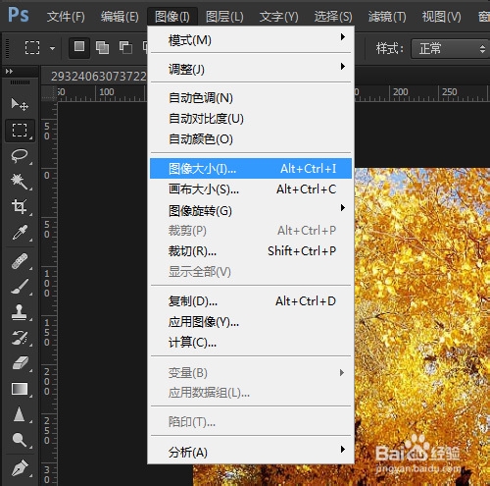Apply 自动颜色(O)
490x486 pixels.
251,139
